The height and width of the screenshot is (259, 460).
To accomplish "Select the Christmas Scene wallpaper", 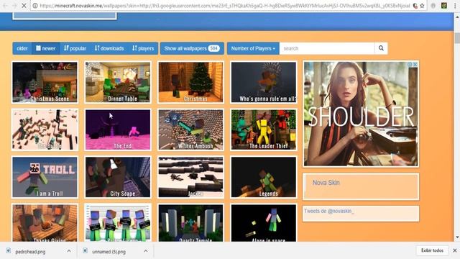I will pyautogui.click(x=45, y=82).
